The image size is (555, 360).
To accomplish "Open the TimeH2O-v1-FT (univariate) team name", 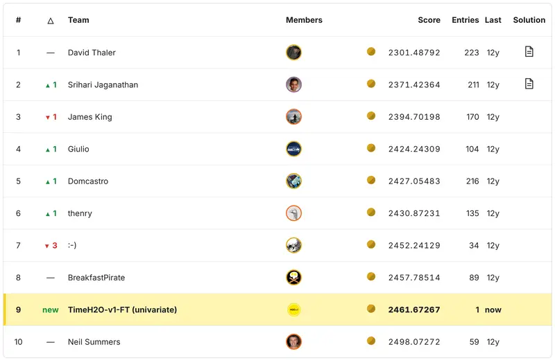I will tap(123, 310).
